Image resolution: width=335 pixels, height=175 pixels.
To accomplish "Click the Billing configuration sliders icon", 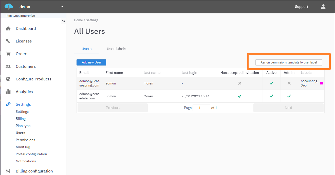I will click(x=8, y=171).
